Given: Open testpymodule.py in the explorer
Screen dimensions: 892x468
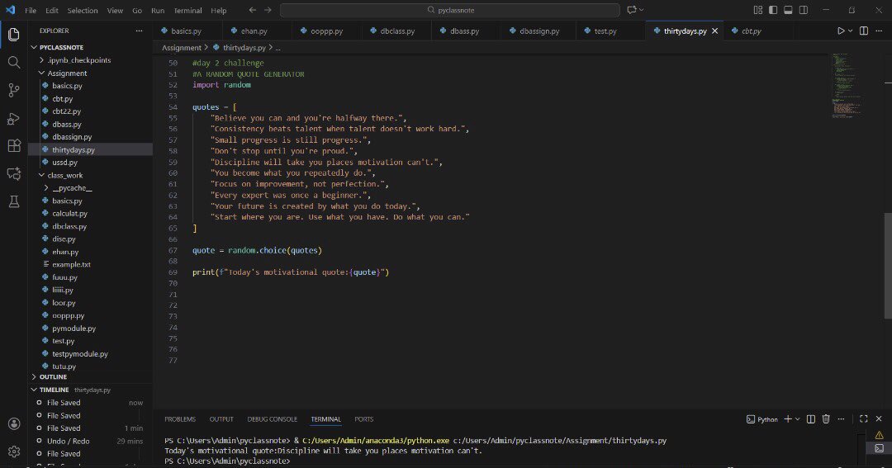Looking at the screenshot, I should [x=79, y=354].
